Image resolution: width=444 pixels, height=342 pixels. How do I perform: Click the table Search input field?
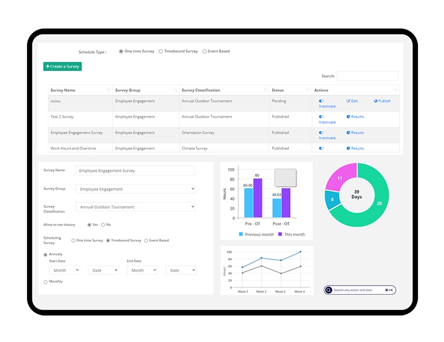pos(367,76)
